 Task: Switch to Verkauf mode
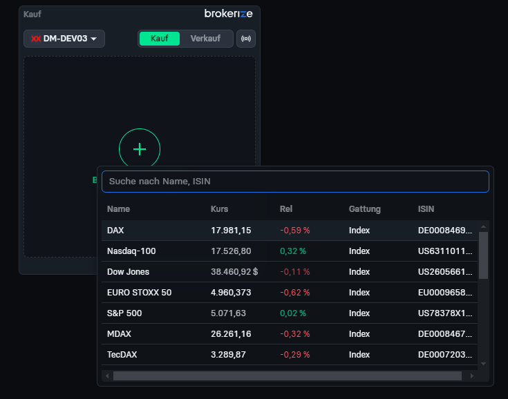205,39
